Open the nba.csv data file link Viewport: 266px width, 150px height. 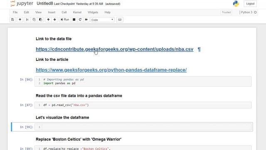click(x=115, y=49)
